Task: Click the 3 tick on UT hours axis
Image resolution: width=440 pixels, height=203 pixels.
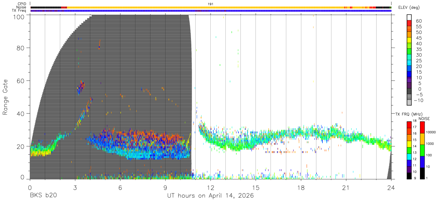Action: point(75,187)
